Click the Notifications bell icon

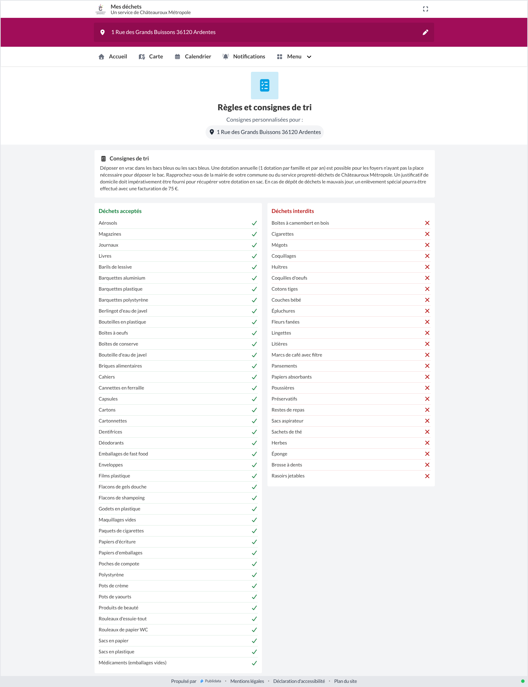(225, 57)
